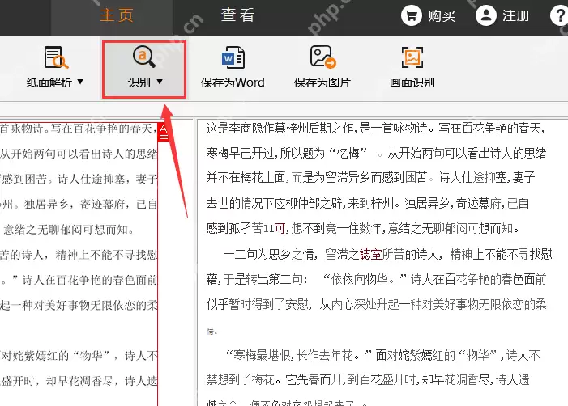Viewport: 568px width, 406px height.
Task: Click the line starting 禁想到了梅花
Action: click(368, 379)
